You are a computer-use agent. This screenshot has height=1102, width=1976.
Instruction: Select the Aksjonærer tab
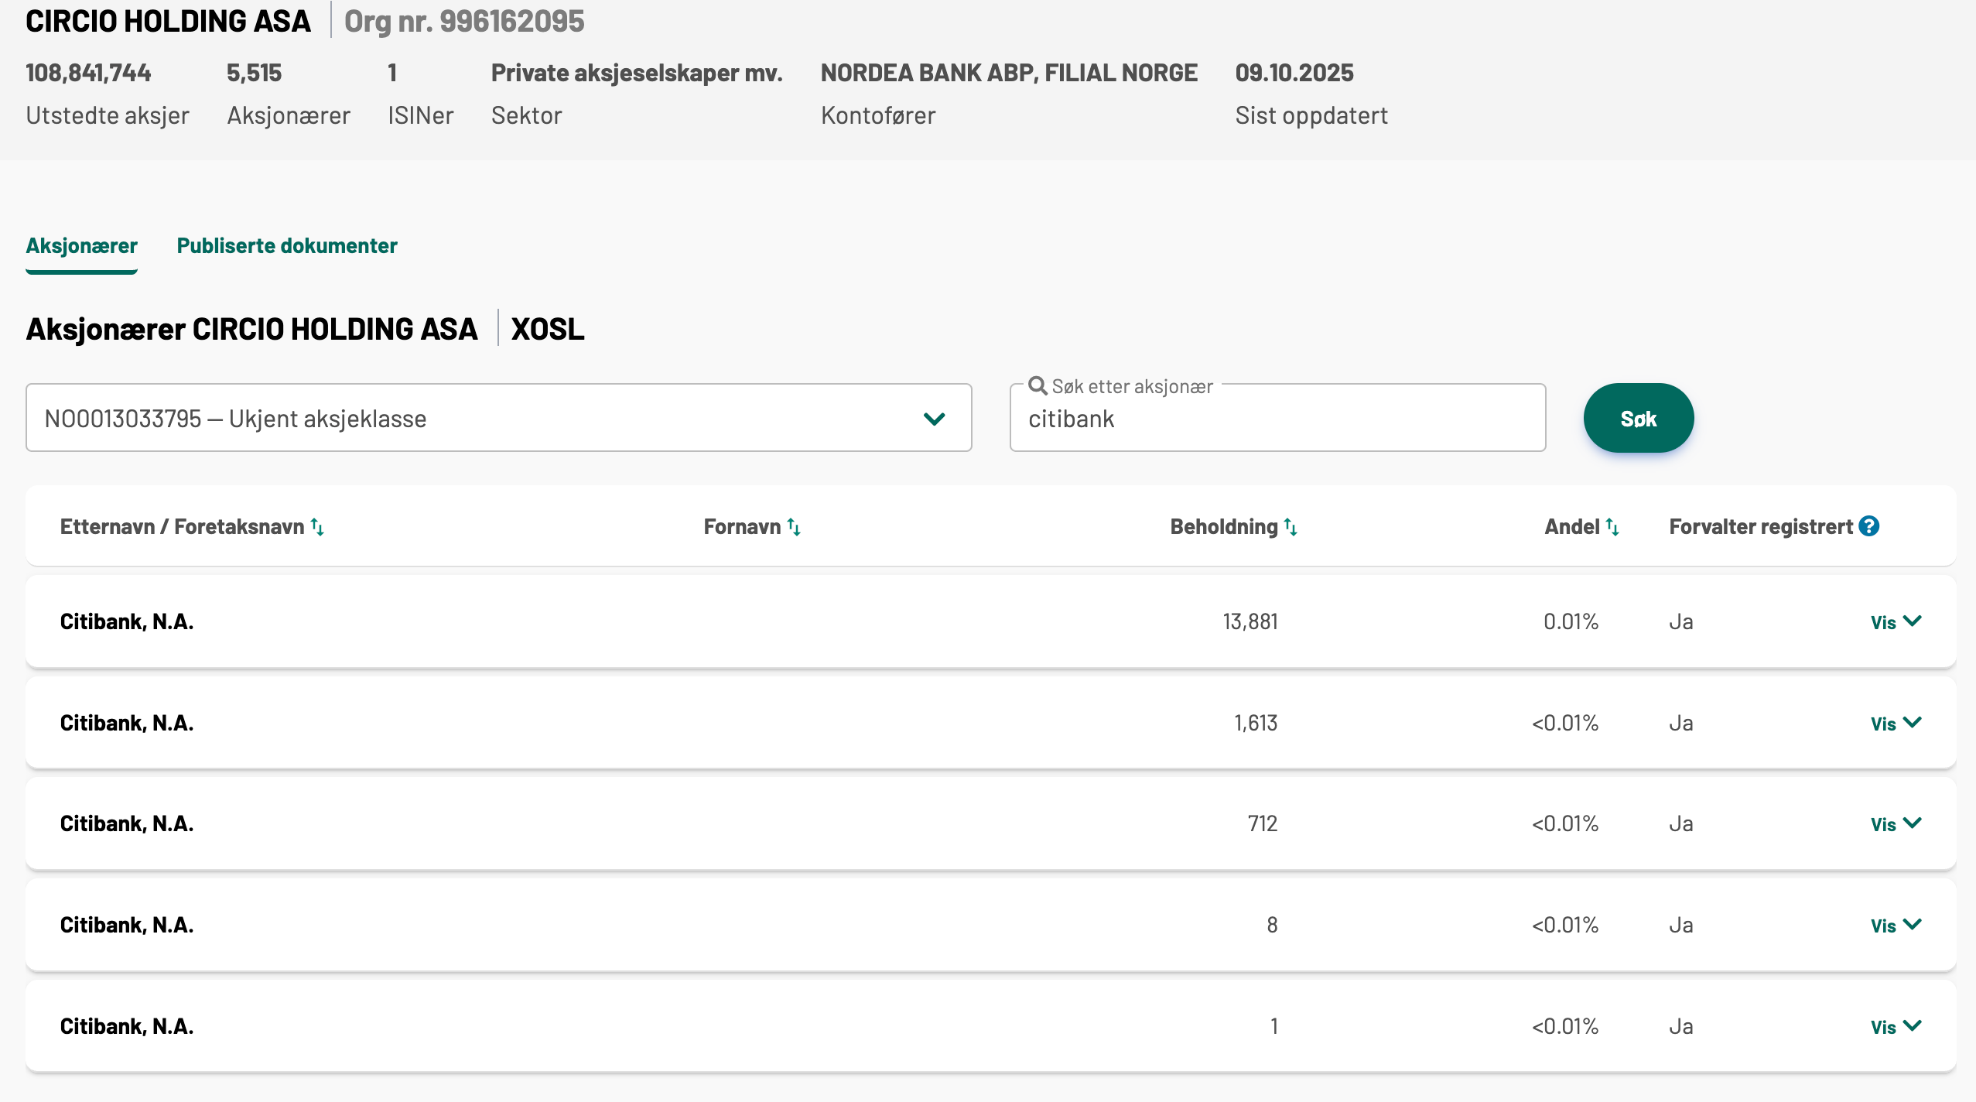(81, 246)
